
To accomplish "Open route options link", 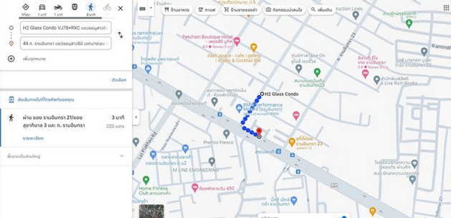I will [119, 80].
